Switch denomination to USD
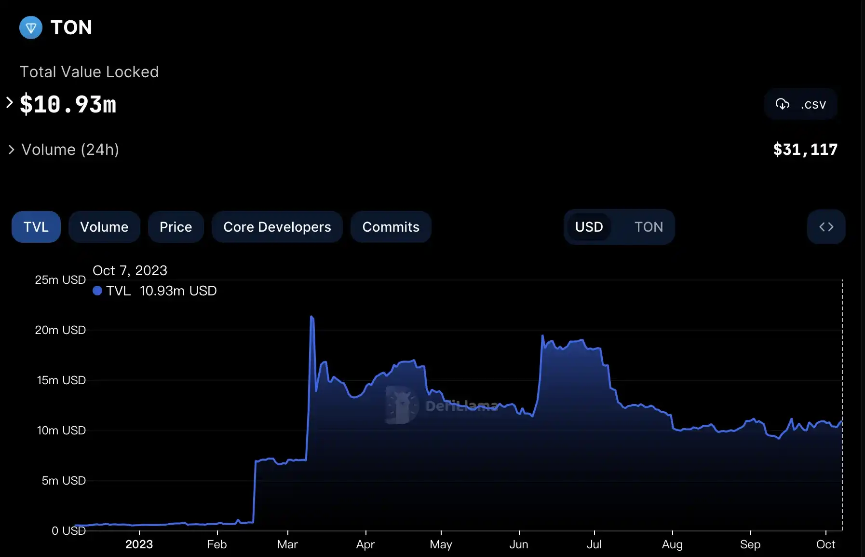 [589, 227]
